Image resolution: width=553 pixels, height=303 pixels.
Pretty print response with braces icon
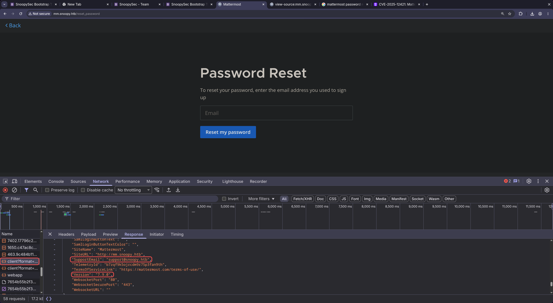[x=49, y=299]
